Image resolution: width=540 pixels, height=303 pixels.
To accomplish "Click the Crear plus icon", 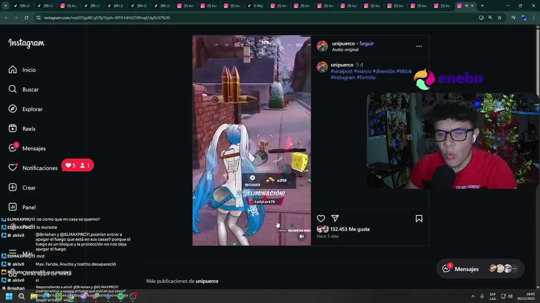I will click(x=13, y=187).
